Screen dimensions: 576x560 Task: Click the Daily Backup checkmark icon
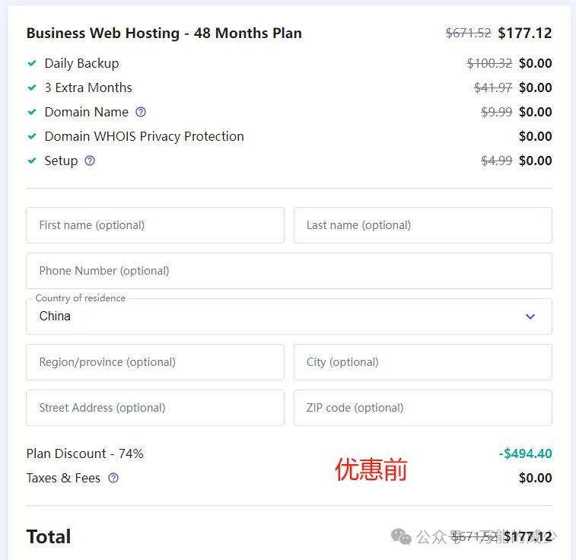coord(32,63)
